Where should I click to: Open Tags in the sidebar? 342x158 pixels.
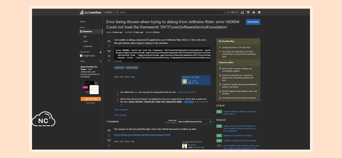[85, 36]
